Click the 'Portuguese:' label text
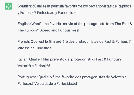The height and width of the screenshot is (95, 134). [28, 77]
